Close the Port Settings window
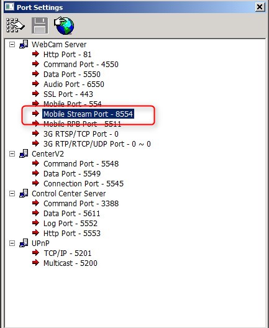 260,7
